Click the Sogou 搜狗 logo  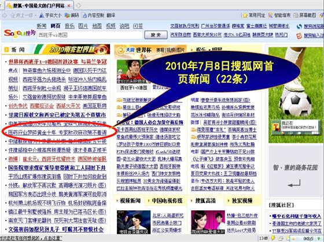[x=20, y=33]
